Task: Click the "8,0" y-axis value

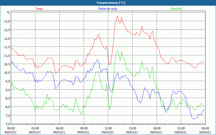Action: [8, 107]
